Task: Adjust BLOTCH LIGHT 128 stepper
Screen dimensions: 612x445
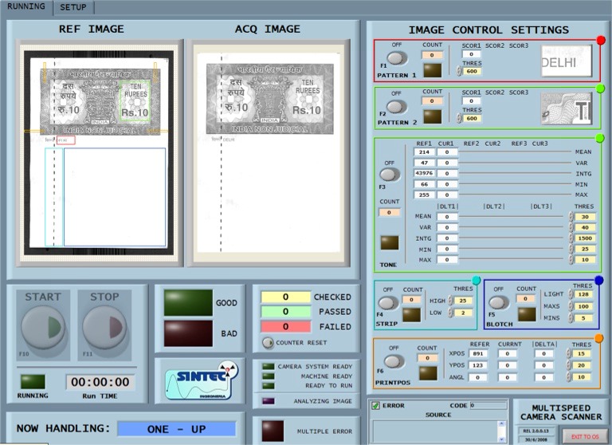Action: point(571,294)
